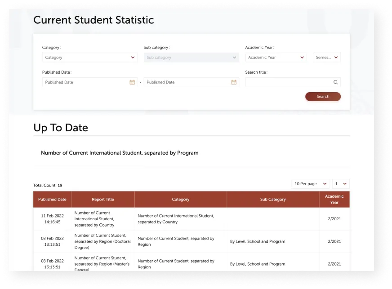Screen dimensions: 392x289
Task: Open report 'Number of Current International Student, separated by Country'
Action: 94,219
